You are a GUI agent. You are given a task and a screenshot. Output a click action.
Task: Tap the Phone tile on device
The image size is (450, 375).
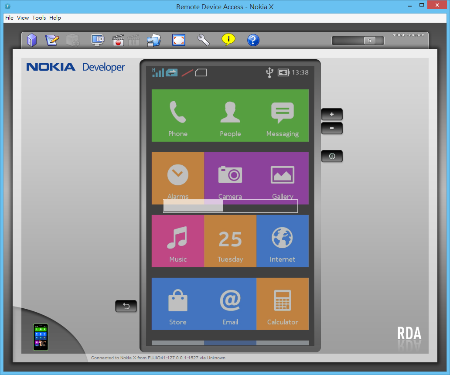[178, 116]
